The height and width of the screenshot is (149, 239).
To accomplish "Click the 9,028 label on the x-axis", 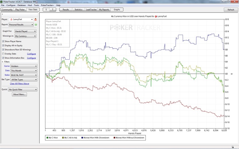I will tap(224, 130).
